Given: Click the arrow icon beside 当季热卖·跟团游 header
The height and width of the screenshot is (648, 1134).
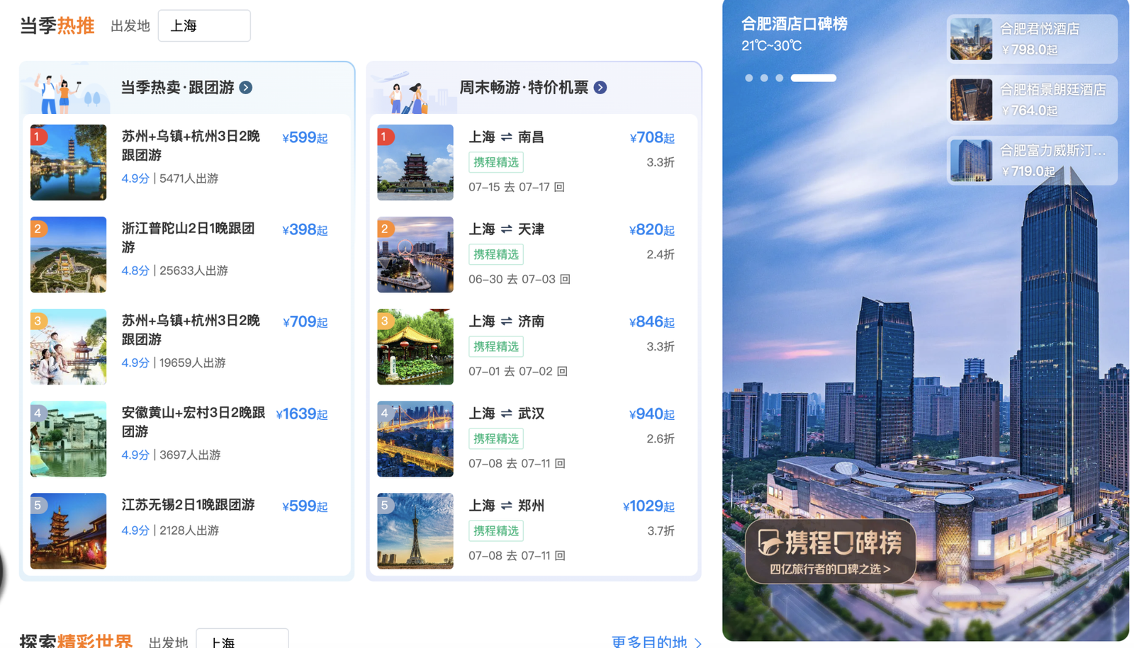Looking at the screenshot, I should coord(245,87).
